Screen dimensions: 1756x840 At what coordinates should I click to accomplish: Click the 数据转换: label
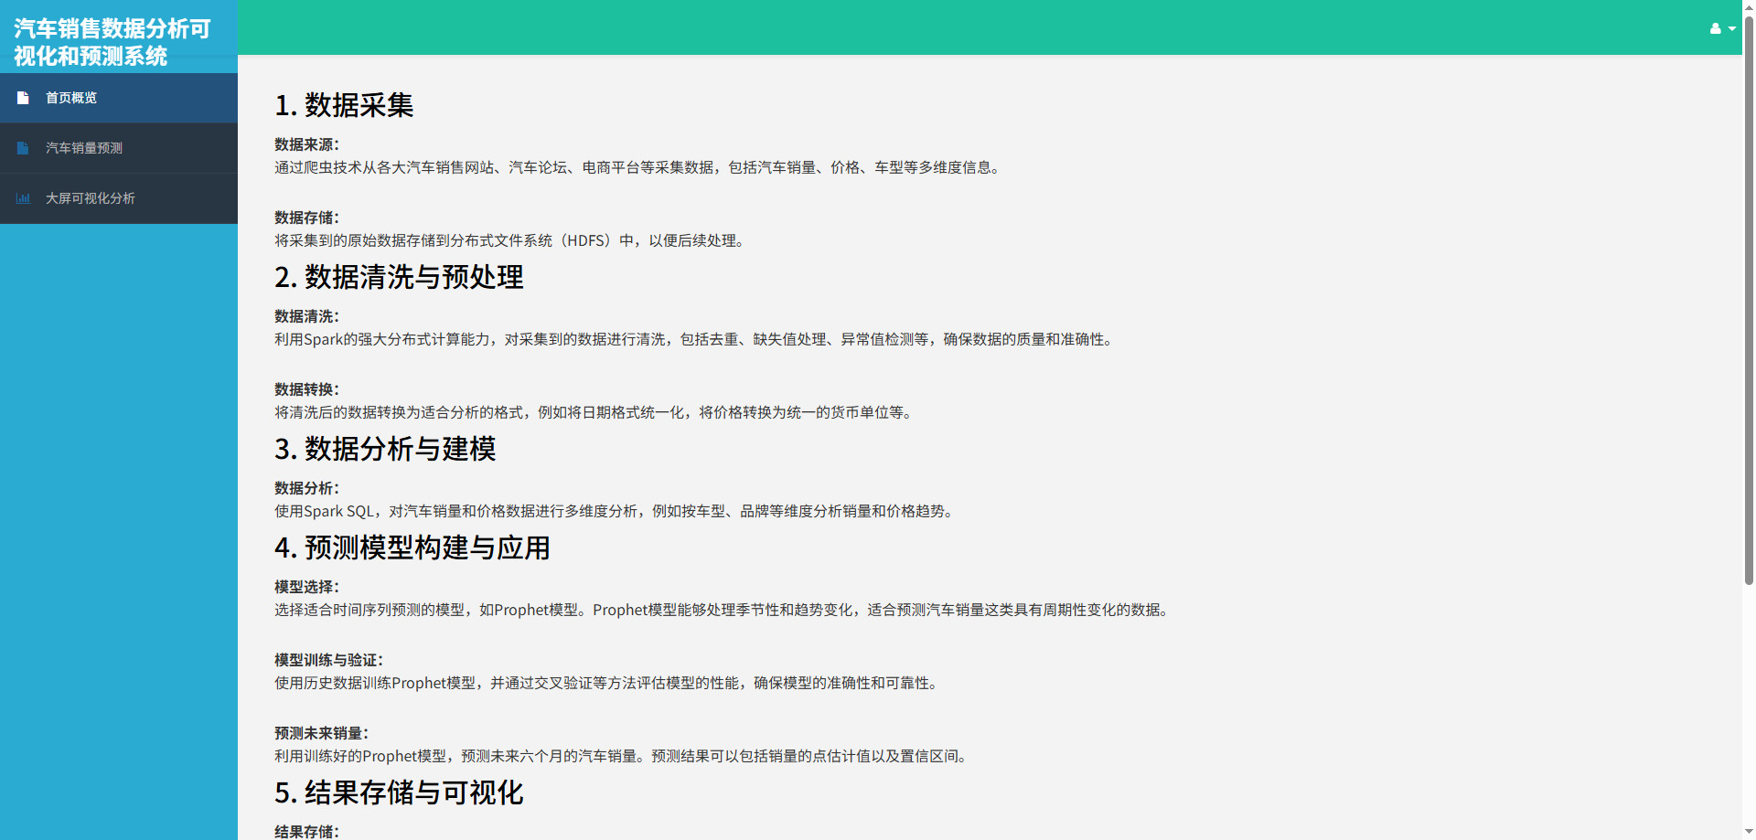point(306,389)
